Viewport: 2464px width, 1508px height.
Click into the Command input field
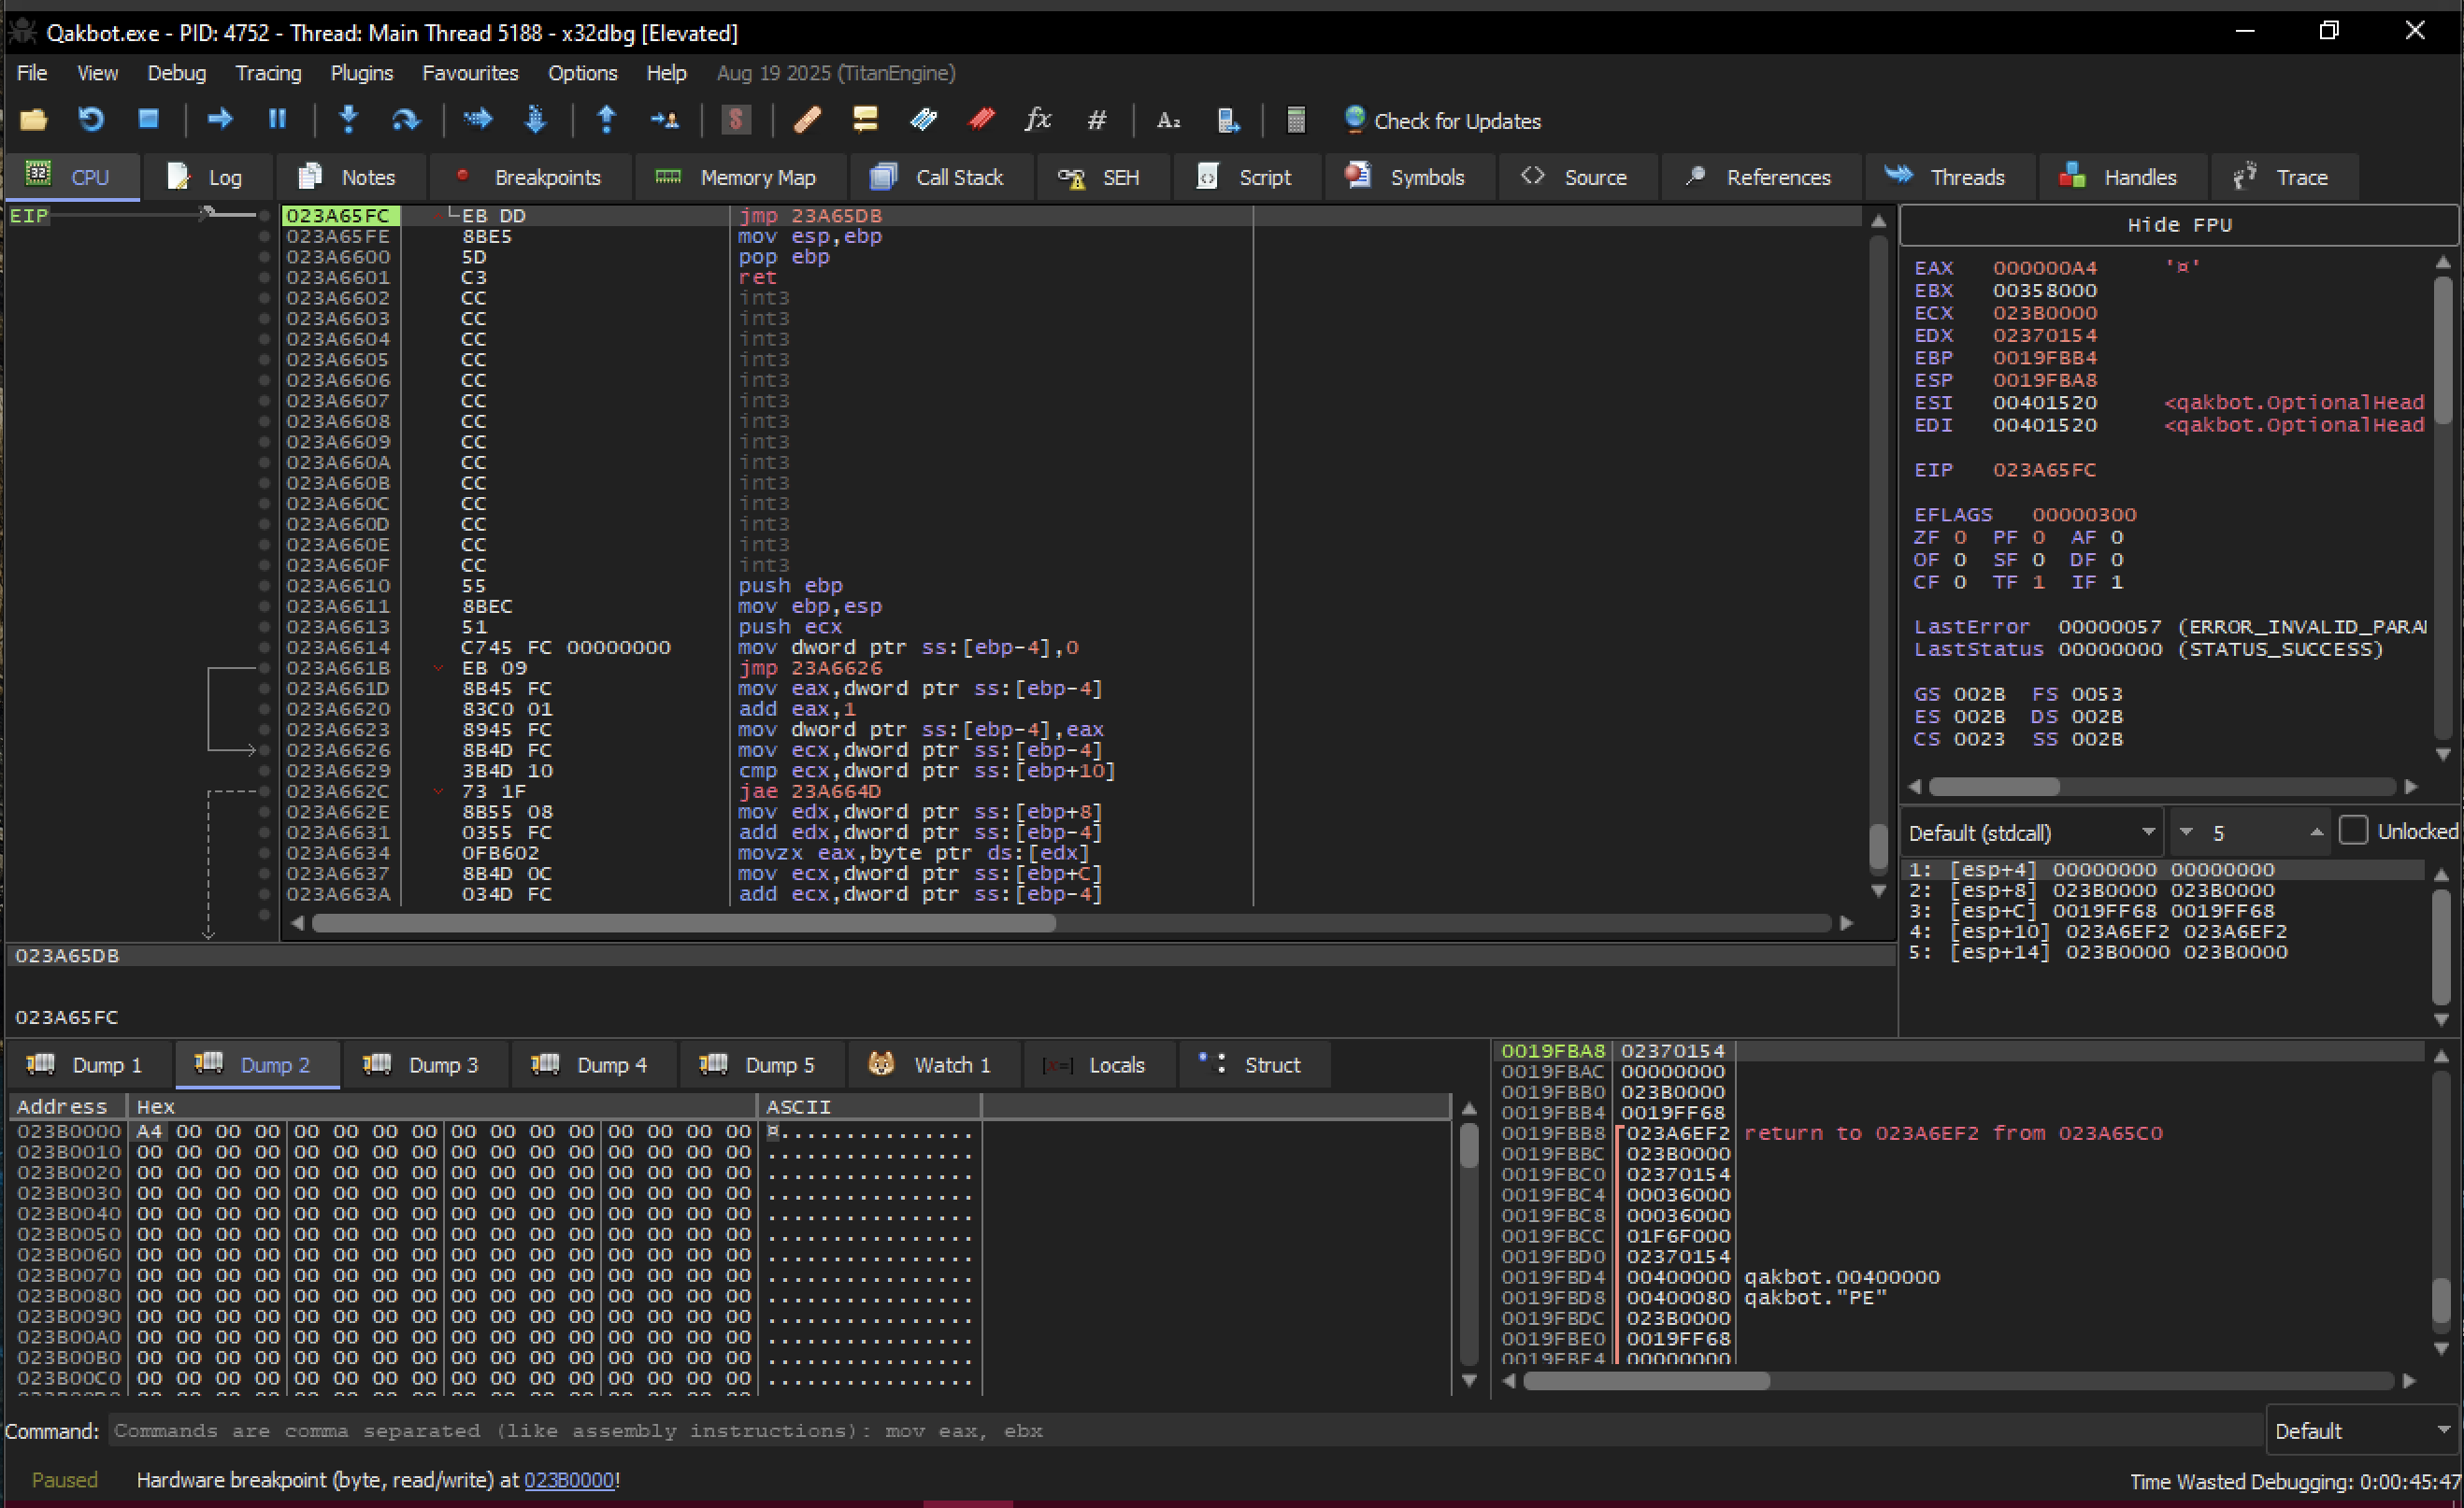tap(1184, 1430)
